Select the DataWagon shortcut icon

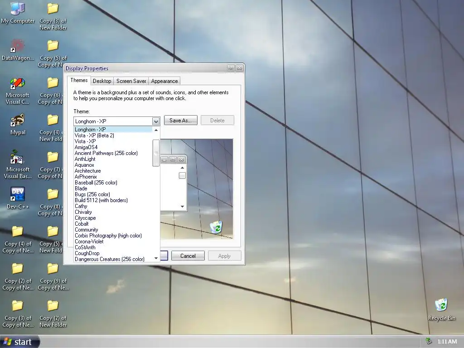18,50
